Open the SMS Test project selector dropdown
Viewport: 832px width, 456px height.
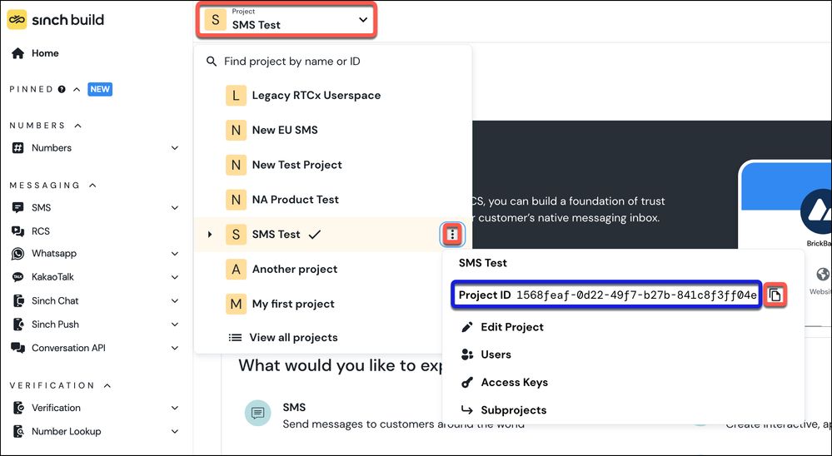[286, 20]
